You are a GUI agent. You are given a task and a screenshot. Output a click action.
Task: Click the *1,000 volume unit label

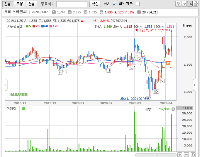pos(187,108)
